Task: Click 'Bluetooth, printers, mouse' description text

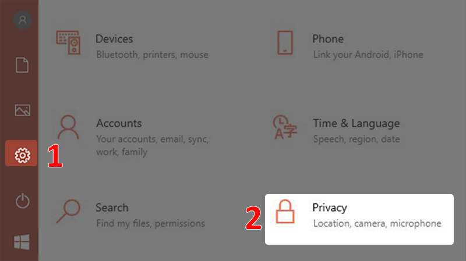Action: (152, 55)
